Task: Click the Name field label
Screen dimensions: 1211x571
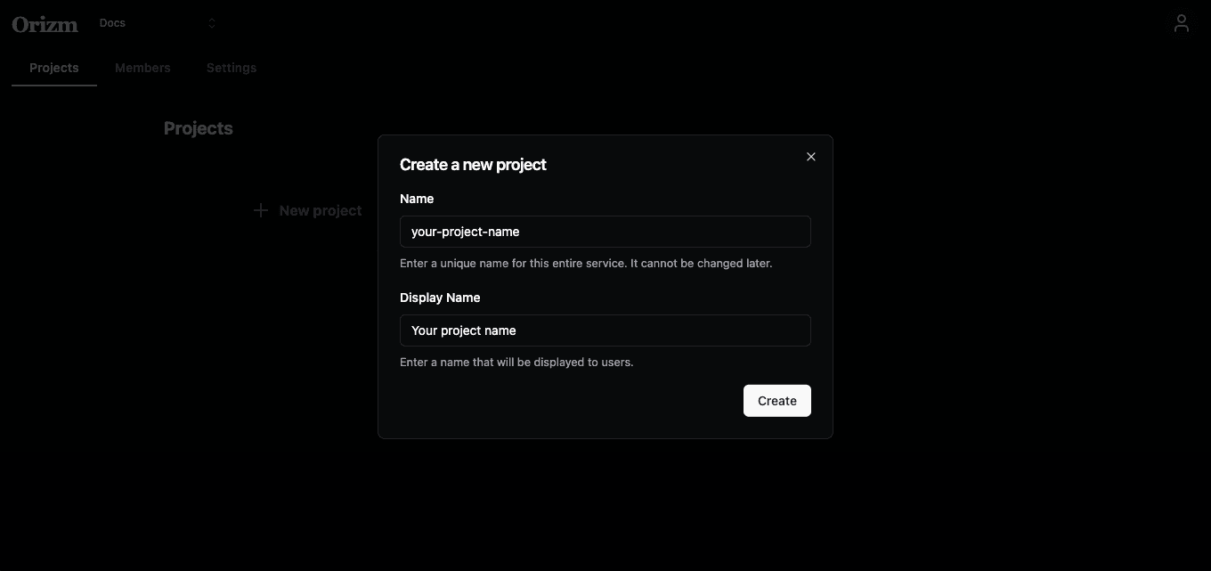Action: (417, 199)
